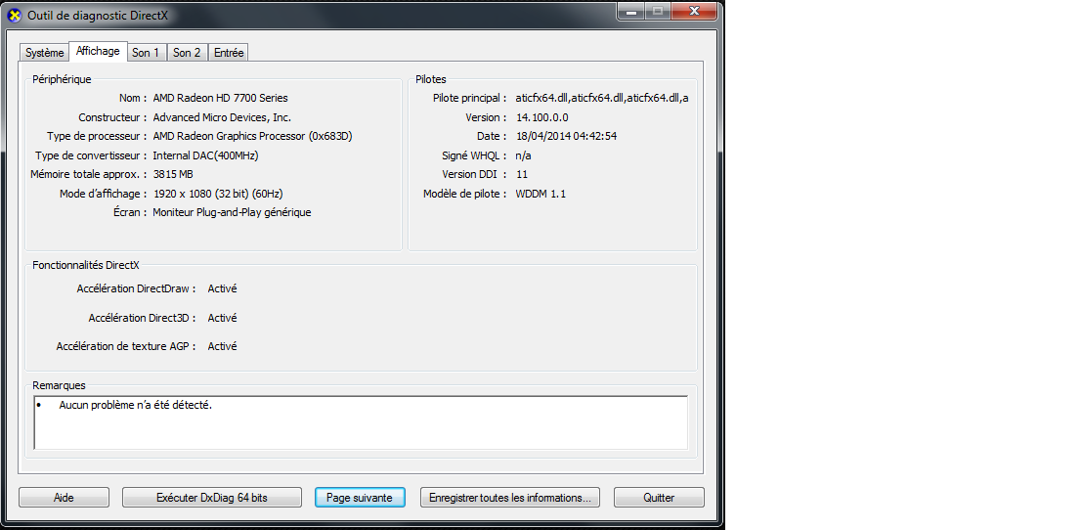Click the Pilote principal aticfx64.dll value
The width and height of the screenshot is (1082, 530).
[x=602, y=98]
